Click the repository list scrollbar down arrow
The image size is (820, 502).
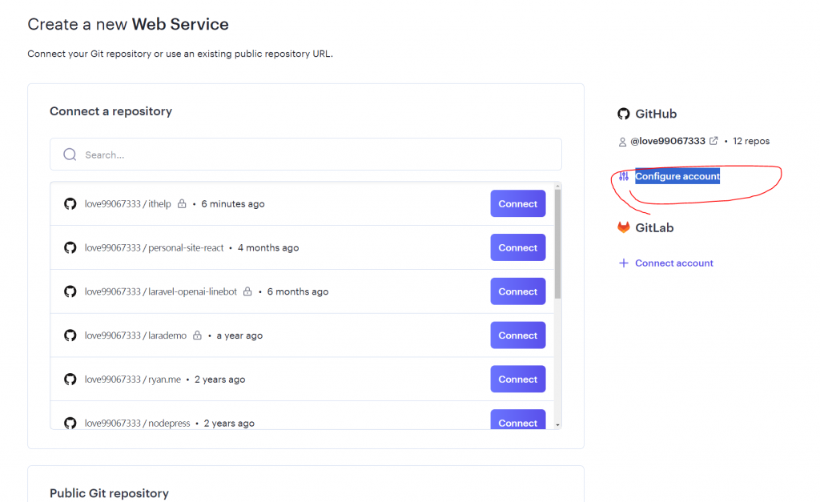pyautogui.click(x=557, y=424)
